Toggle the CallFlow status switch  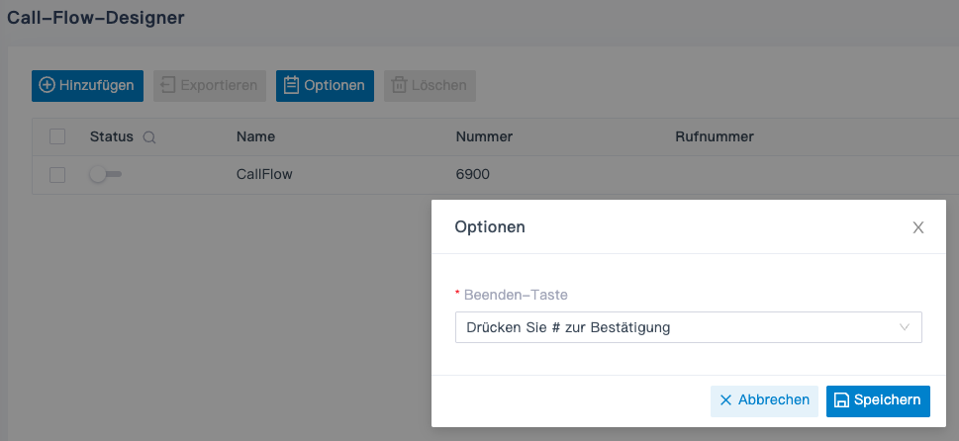coord(104,175)
